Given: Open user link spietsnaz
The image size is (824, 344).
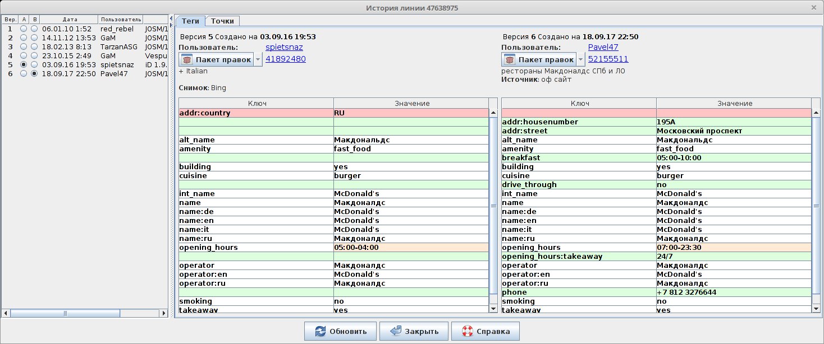Looking at the screenshot, I should (x=284, y=48).
